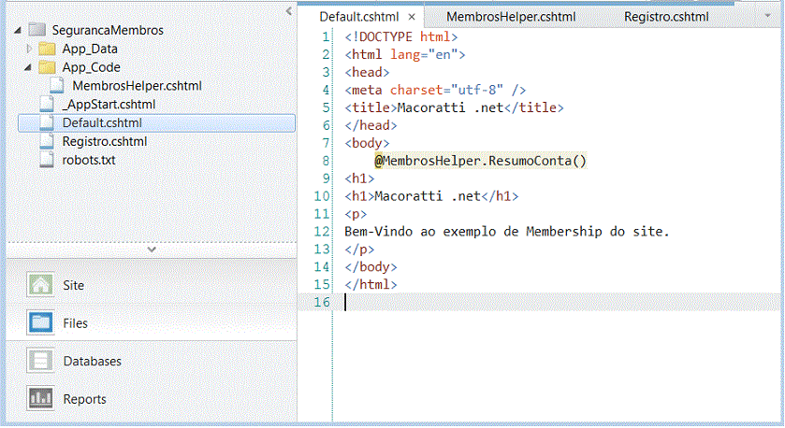Image resolution: width=785 pixels, height=428 pixels.
Task: Click the down chevron below the file tree
Action: tap(152, 249)
